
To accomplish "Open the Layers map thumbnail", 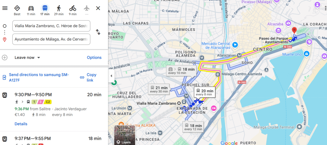I will tap(125, 135).
